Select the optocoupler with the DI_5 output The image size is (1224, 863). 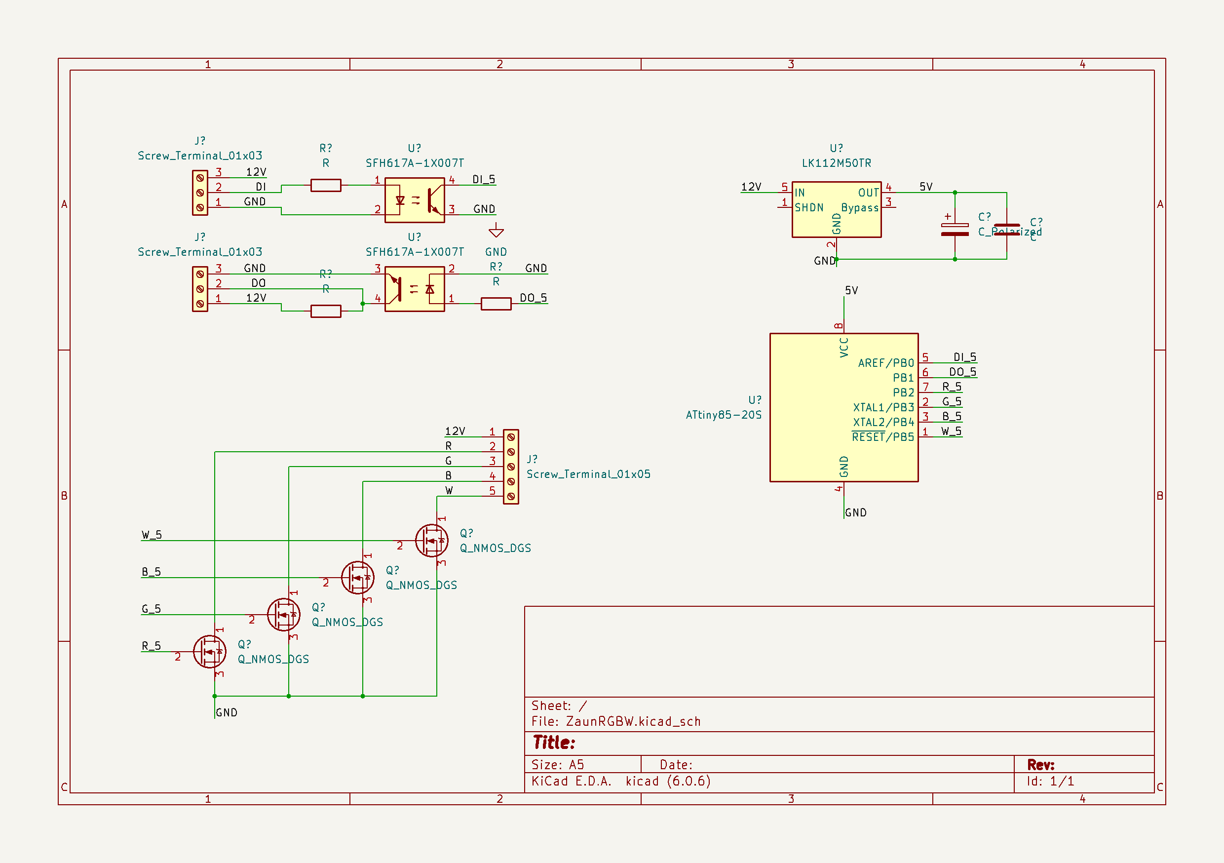414,200
